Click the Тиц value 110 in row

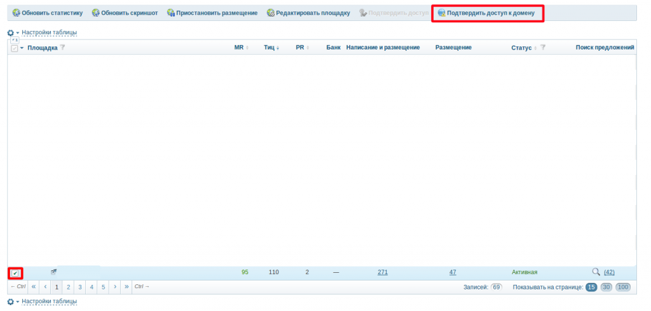coord(273,272)
